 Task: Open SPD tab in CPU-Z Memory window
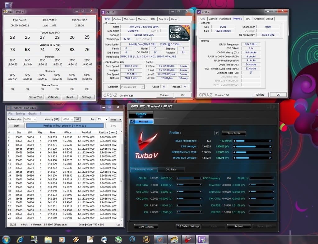248,19
